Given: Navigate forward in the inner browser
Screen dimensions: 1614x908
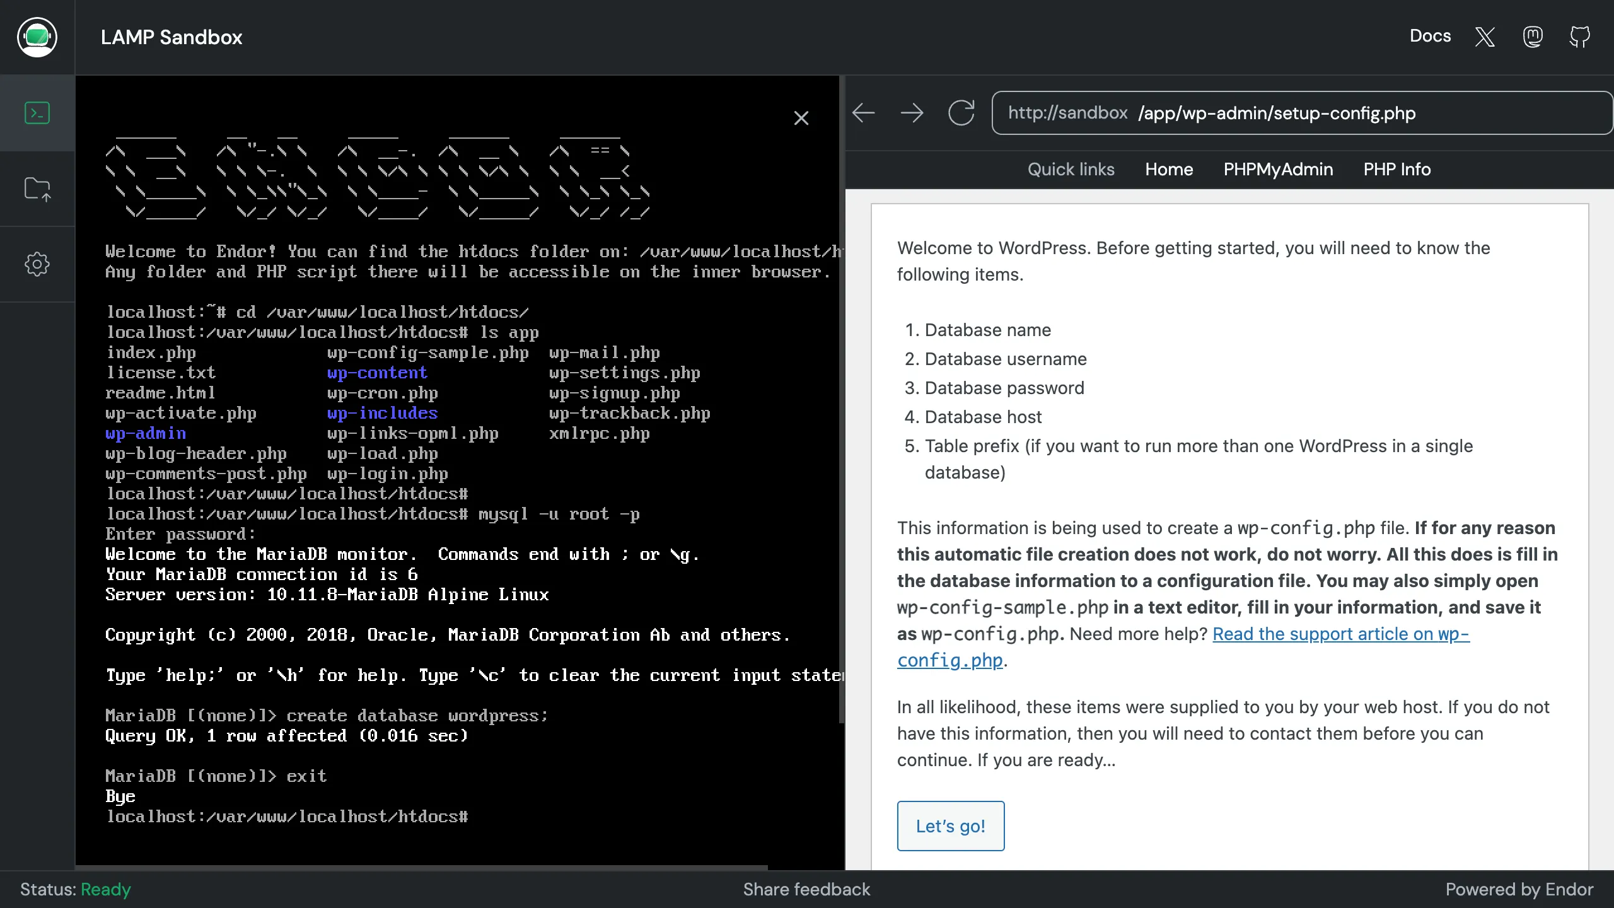Looking at the screenshot, I should pyautogui.click(x=912, y=113).
